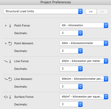Screen dimensions: 111x109
Task: Open Surface Force kN/m² unit dropdown
Action: point(84,97)
